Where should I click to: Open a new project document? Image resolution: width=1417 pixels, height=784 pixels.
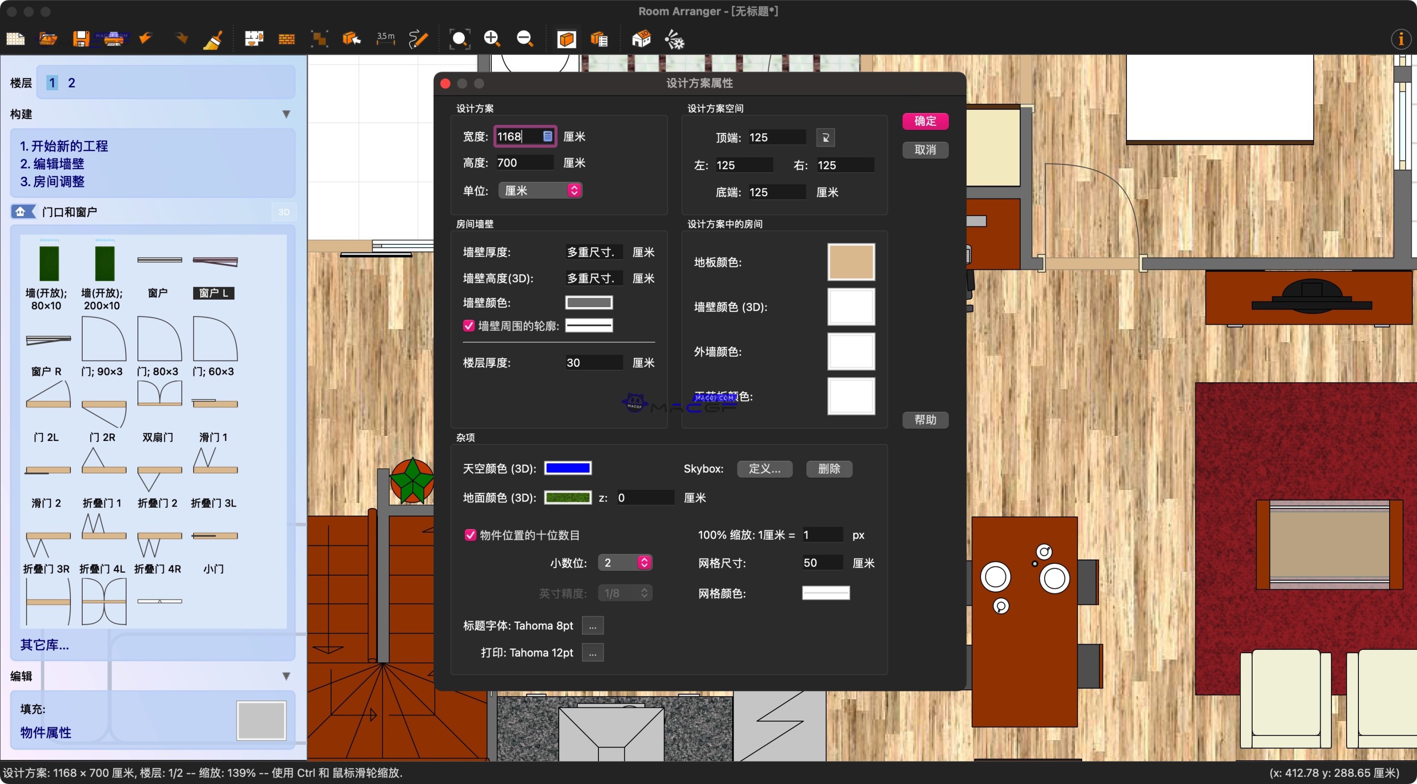tap(15, 38)
